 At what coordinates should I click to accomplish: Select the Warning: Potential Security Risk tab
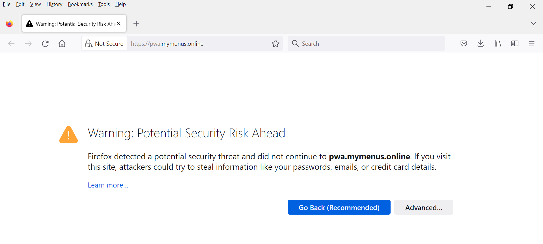[x=74, y=24]
